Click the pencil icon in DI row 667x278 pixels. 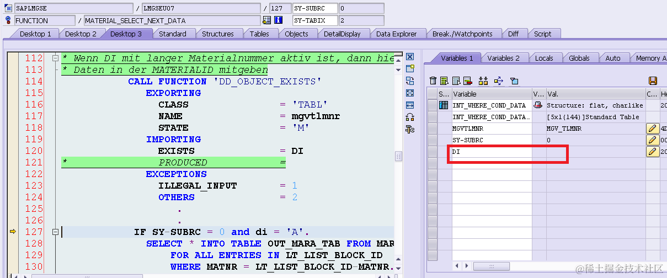point(653,152)
